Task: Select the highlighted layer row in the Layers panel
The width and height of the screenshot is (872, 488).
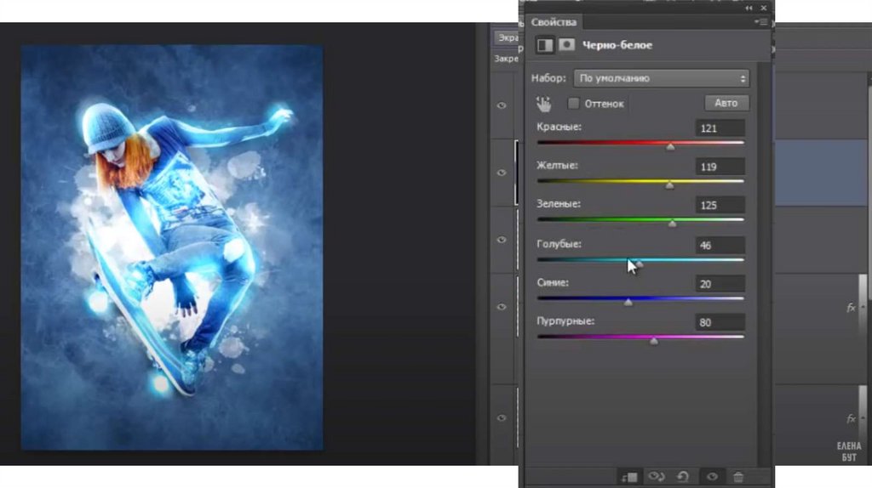Action: tap(822, 173)
